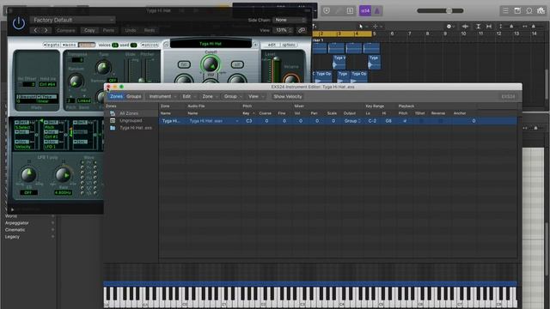Open the Note Pads icon
Screen dimensions: 550x309
click(x=517, y=11)
